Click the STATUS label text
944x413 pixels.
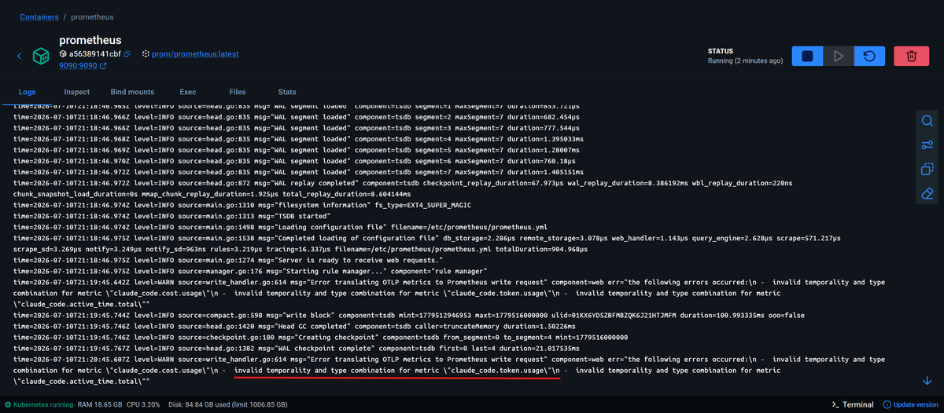click(721, 49)
